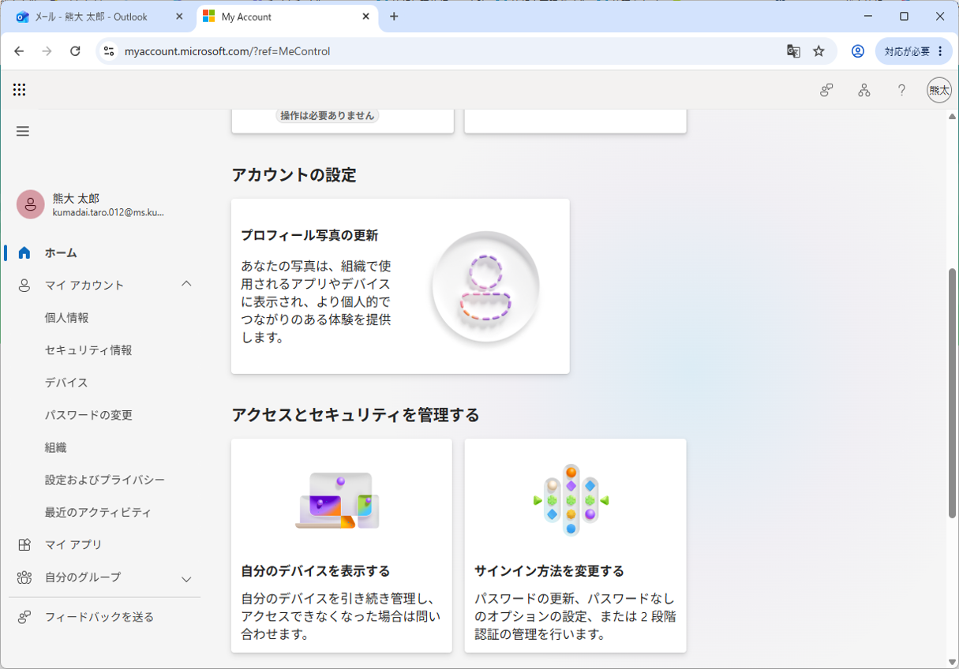
Task: Click the アクセスとセキュリティを管理する heading
Action: coord(355,414)
